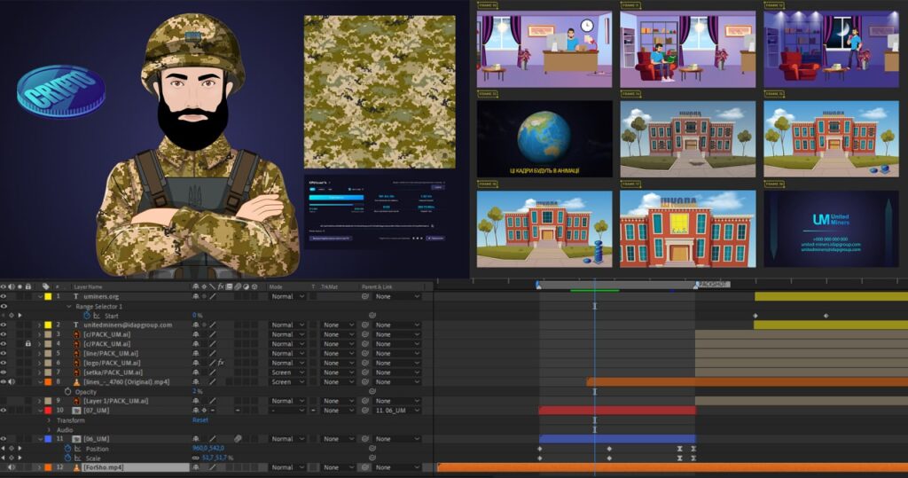Image resolution: width=908 pixels, height=478 pixels.
Task: Hide the uminers.org text layer
Action: point(4,296)
